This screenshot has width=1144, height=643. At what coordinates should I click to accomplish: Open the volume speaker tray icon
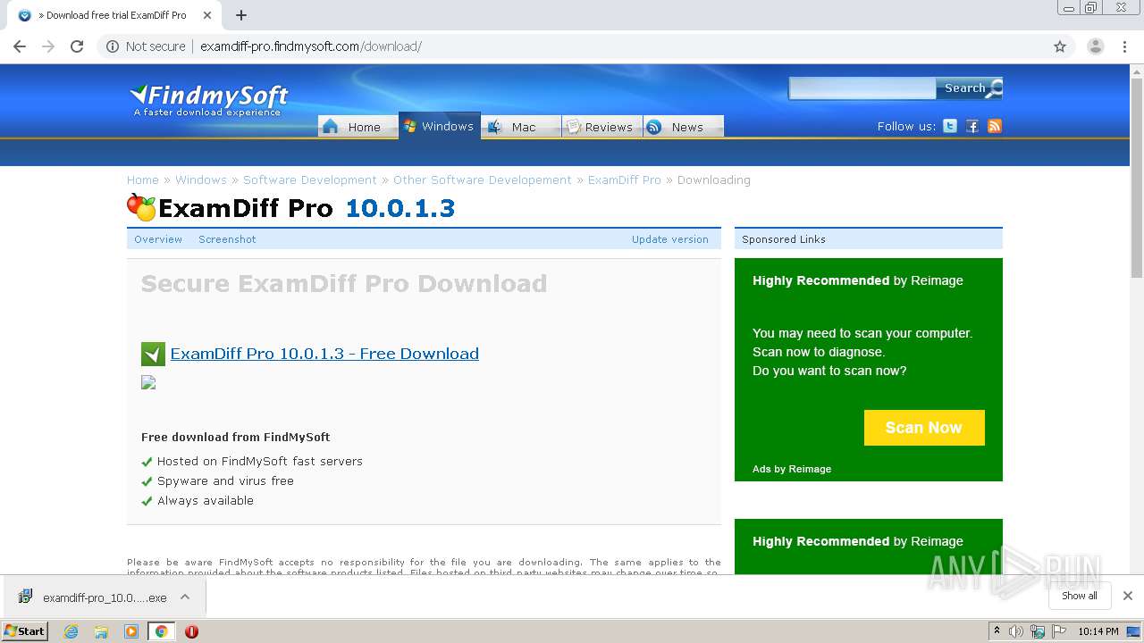(x=1016, y=631)
